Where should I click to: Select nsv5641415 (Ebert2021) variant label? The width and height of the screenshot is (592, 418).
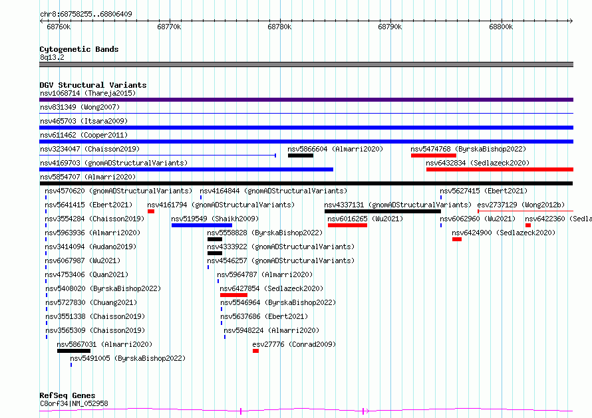pyautogui.click(x=88, y=205)
